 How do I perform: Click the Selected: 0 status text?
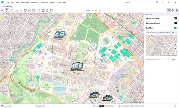click(x=40, y=106)
